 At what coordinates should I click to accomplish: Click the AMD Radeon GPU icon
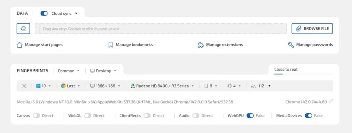pyautogui.click(x=132, y=86)
